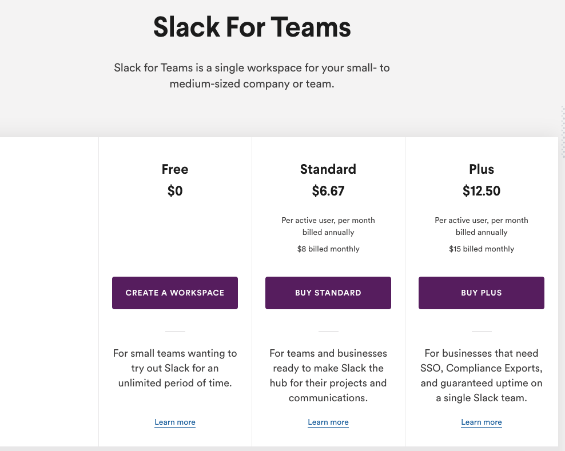The height and width of the screenshot is (451, 565).
Task: Click the $8 billed monthly text
Action: point(328,249)
